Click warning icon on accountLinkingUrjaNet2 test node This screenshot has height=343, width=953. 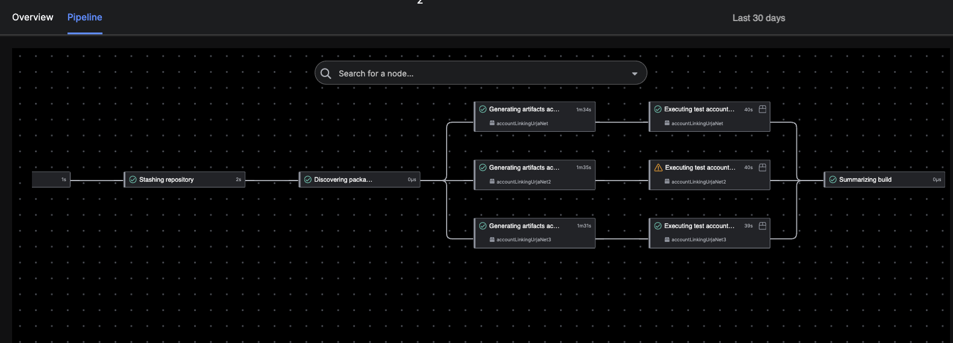pyautogui.click(x=658, y=168)
